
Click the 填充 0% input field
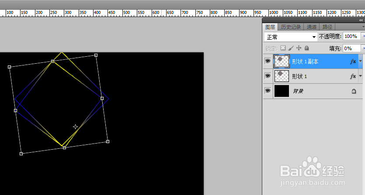[351, 48]
